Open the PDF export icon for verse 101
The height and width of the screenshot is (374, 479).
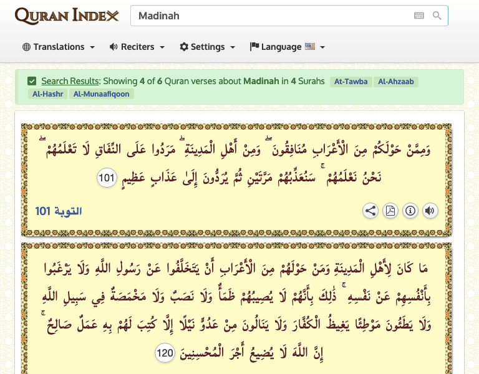click(390, 211)
